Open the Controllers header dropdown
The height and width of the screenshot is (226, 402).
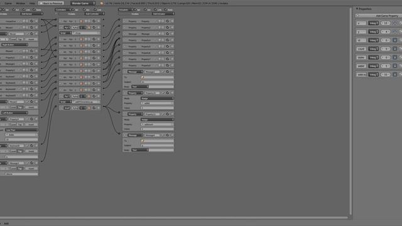(63, 9)
